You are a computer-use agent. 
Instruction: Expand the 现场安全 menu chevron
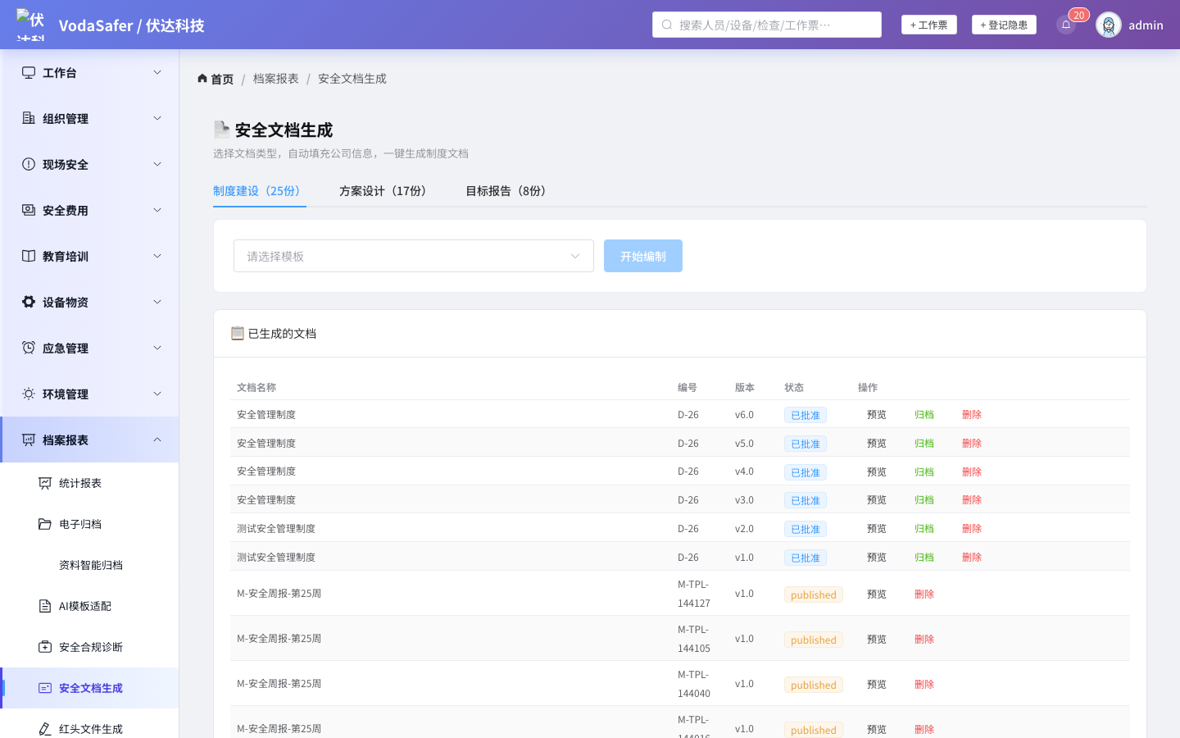click(x=157, y=164)
